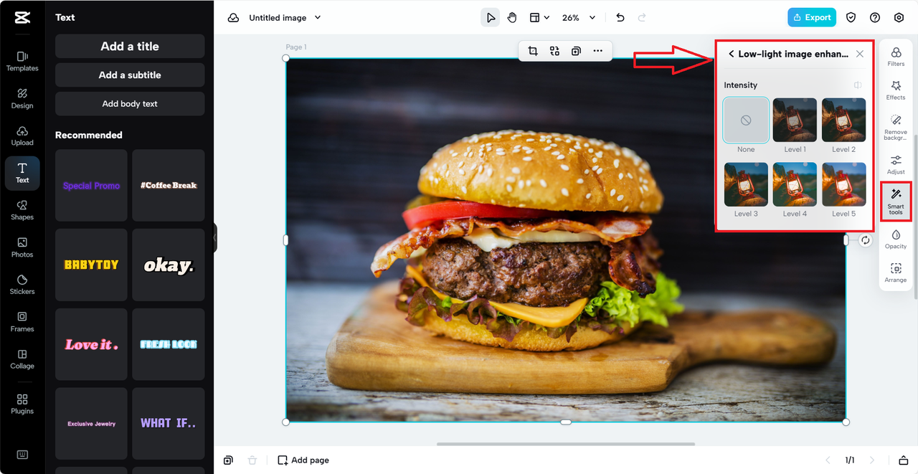Click the Export button
Image resolution: width=918 pixels, height=474 pixels.
click(812, 18)
